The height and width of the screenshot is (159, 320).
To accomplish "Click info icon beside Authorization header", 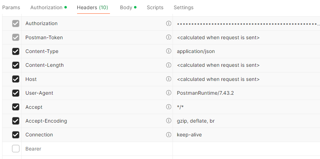I will (x=169, y=23).
